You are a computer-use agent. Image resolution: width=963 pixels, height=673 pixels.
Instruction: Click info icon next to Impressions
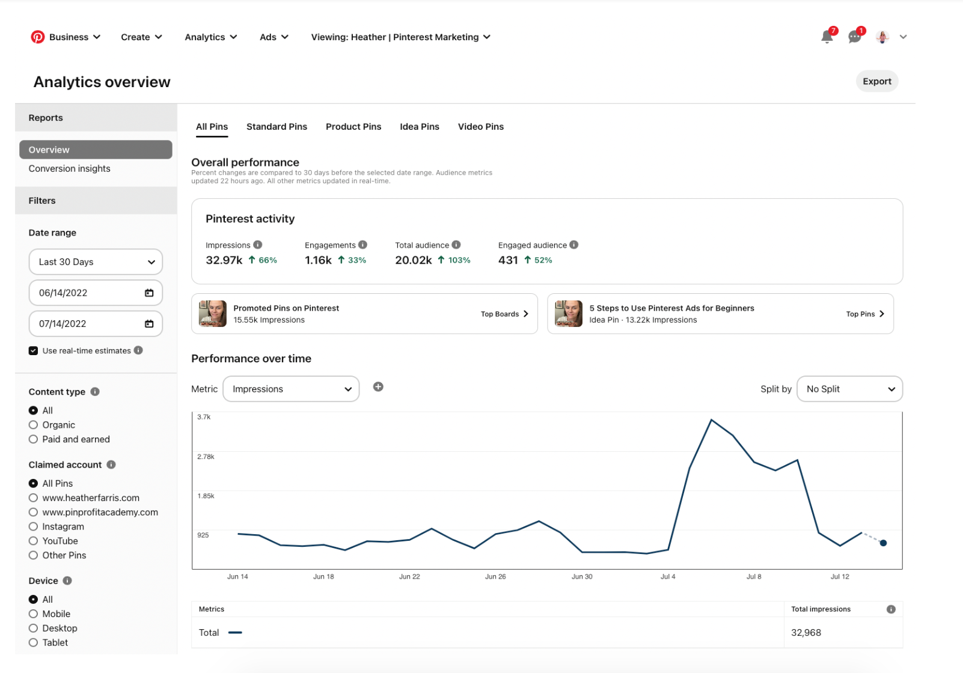[x=258, y=245]
